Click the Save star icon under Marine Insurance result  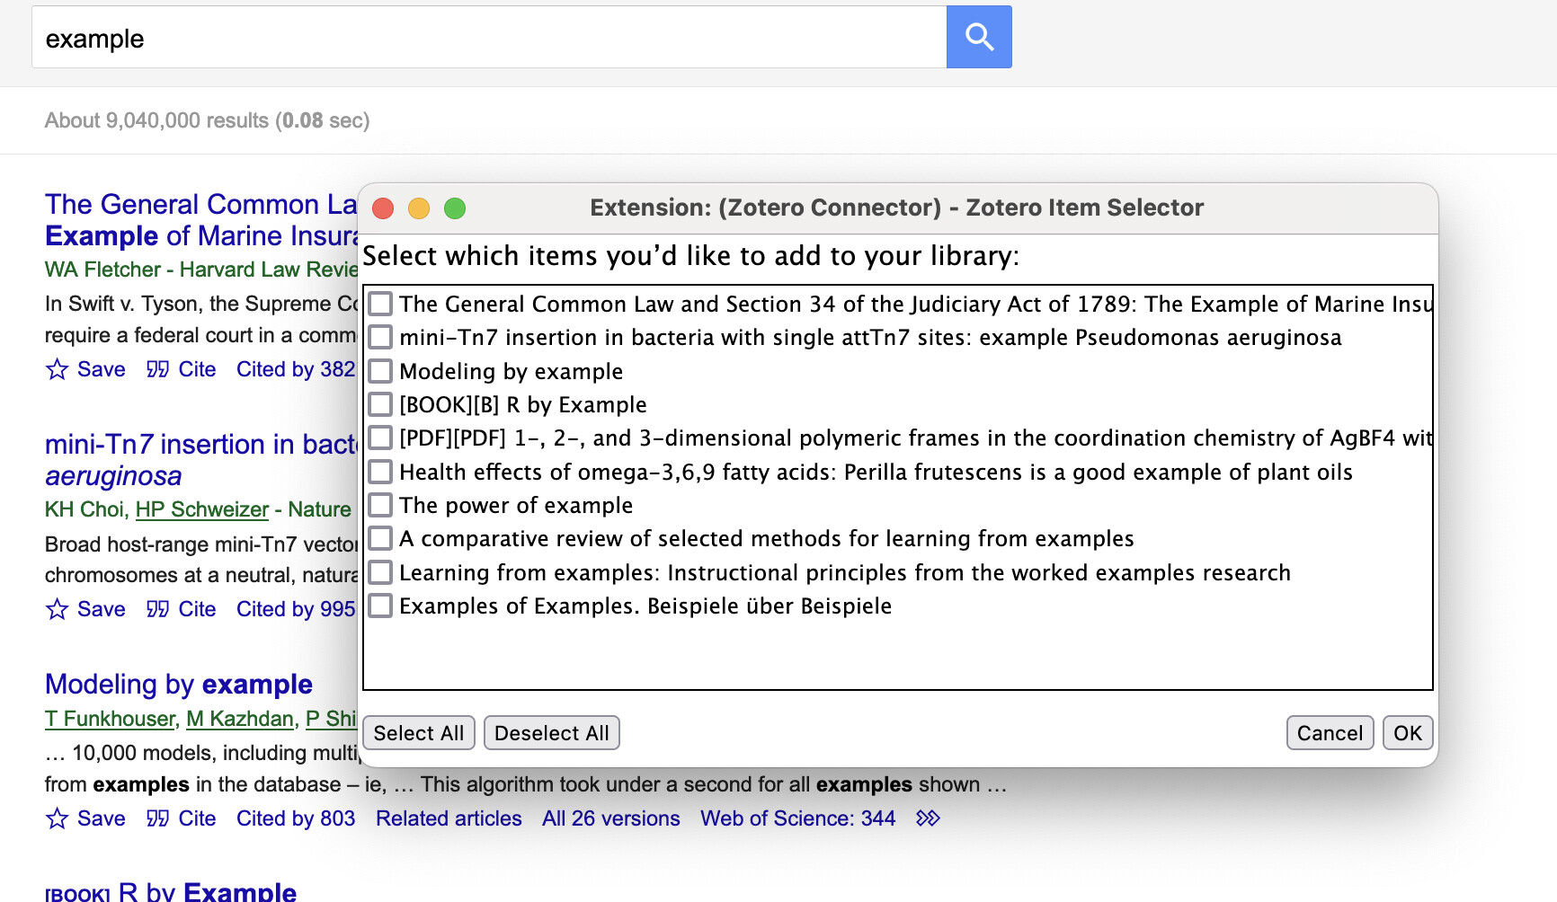(x=57, y=369)
